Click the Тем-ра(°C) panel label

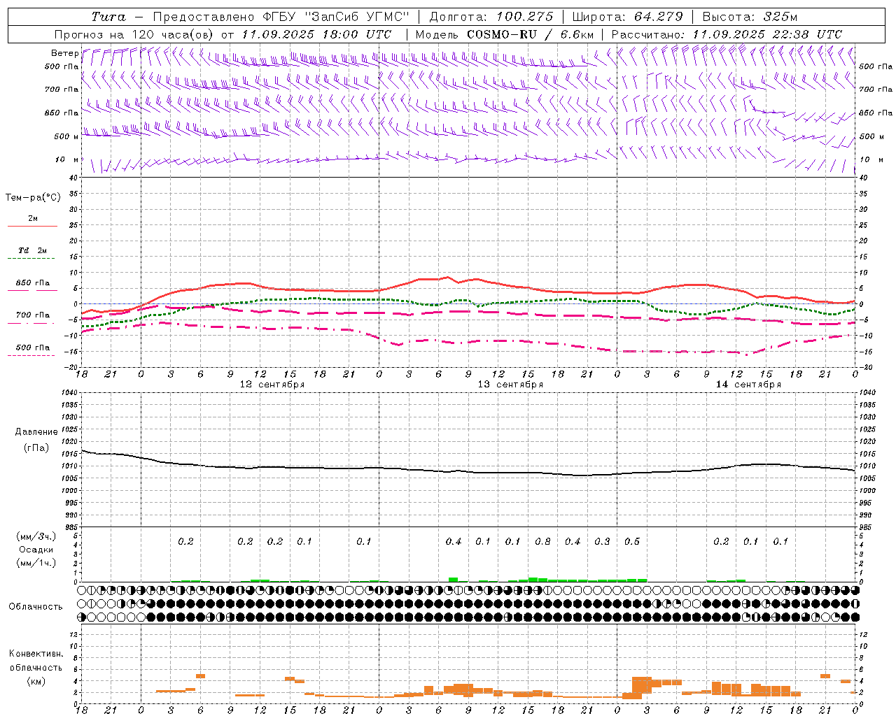coord(33,198)
